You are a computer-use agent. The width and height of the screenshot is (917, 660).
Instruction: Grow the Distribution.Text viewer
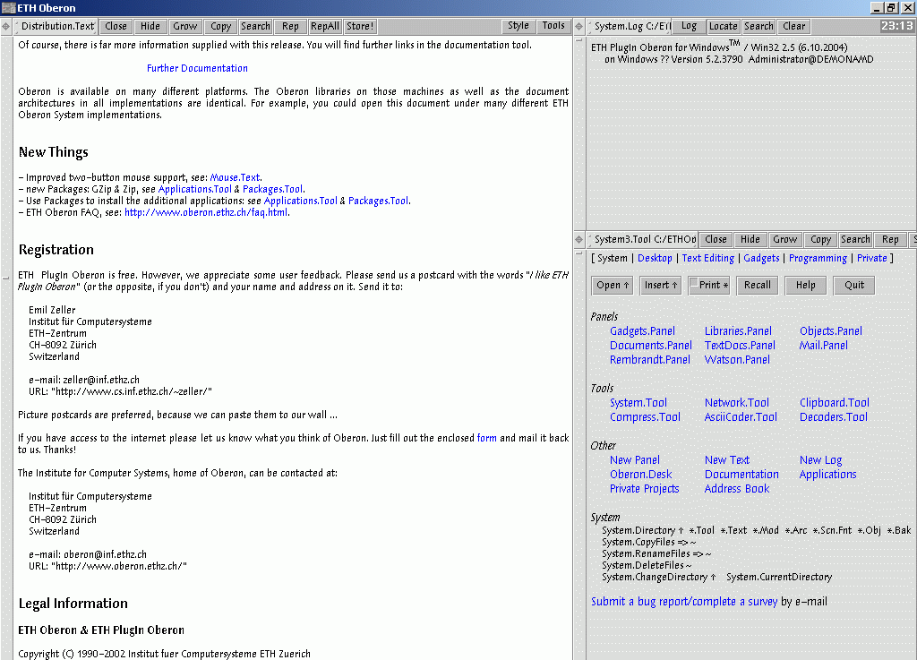[185, 26]
